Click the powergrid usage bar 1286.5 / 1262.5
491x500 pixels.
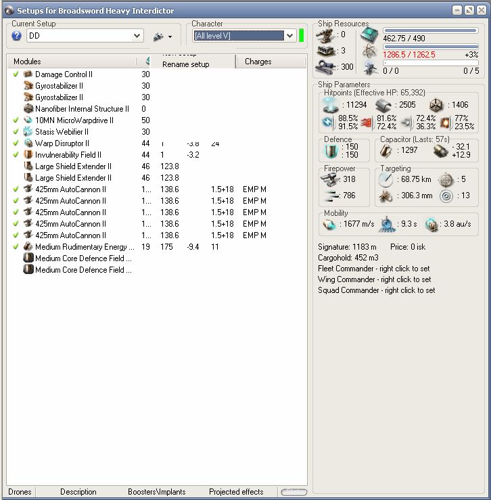(430, 47)
